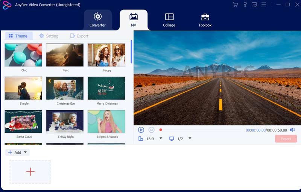This screenshot has height=192, width=301.
Task: Select the Santa Claus theme
Action: pos(23,121)
